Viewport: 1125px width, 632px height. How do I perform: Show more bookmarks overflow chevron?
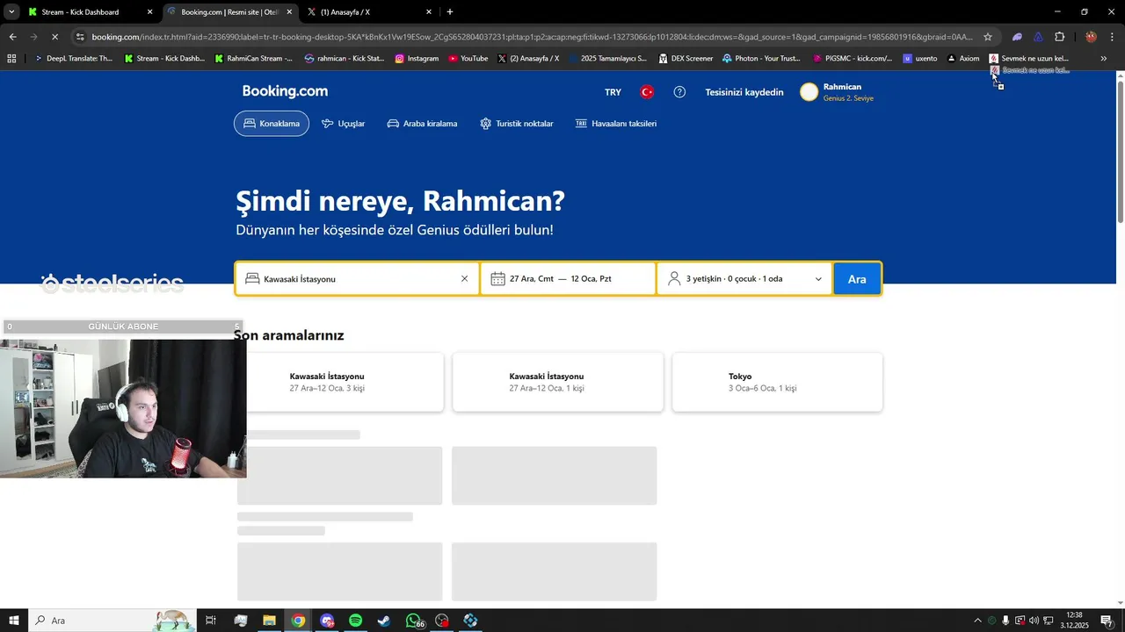(x=1104, y=59)
